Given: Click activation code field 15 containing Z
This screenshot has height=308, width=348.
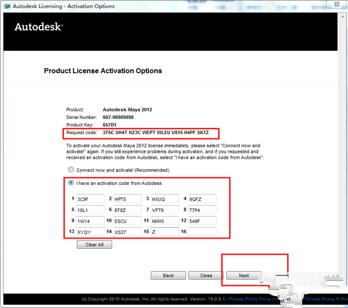Looking at the screenshot, I should (x=165, y=231).
